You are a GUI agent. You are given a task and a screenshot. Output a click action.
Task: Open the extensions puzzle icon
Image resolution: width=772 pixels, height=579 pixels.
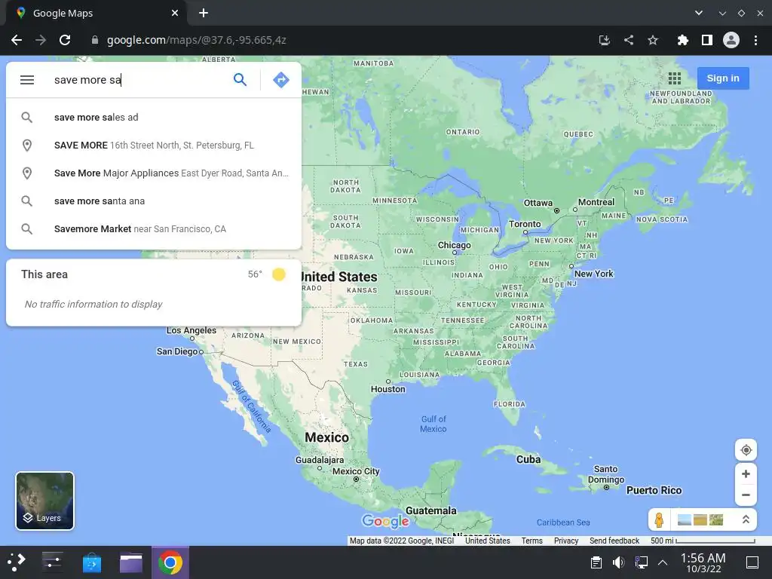click(682, 40)
